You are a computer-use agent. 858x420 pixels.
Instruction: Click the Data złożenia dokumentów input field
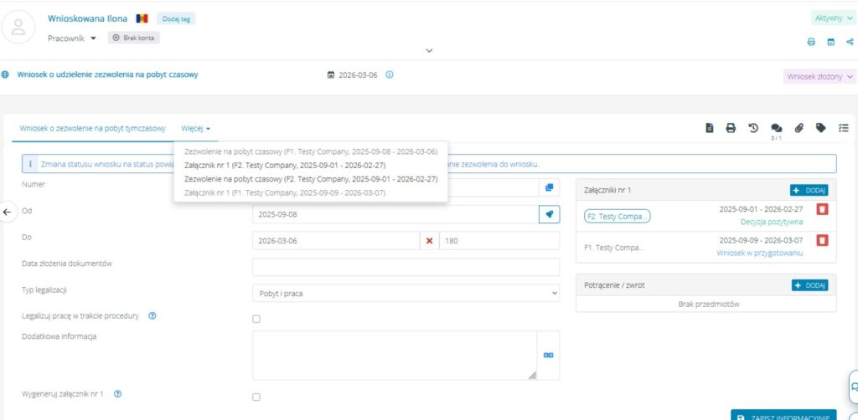(406, 267)
